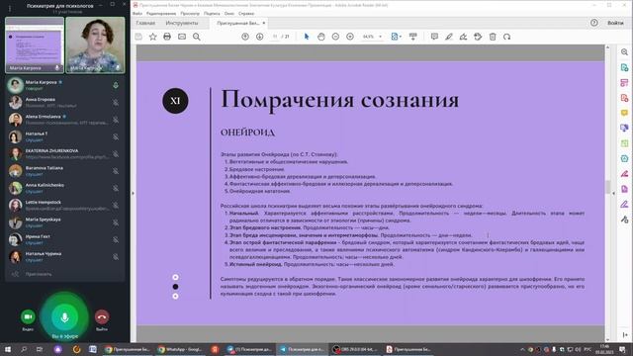Open the yellow comment tool in right pane
Screen dimensions: 633x356
tap(624, 113)
